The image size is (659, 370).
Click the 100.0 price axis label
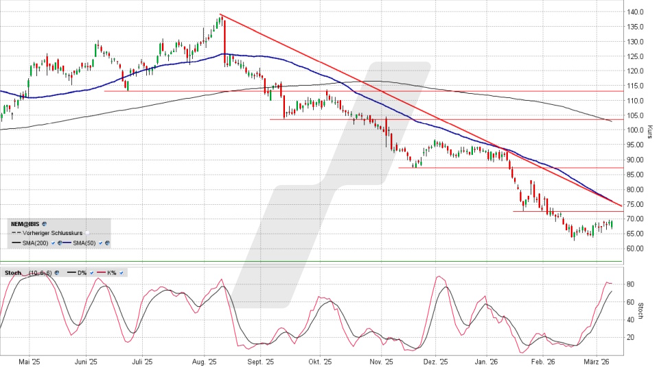[x=634, y=130]
